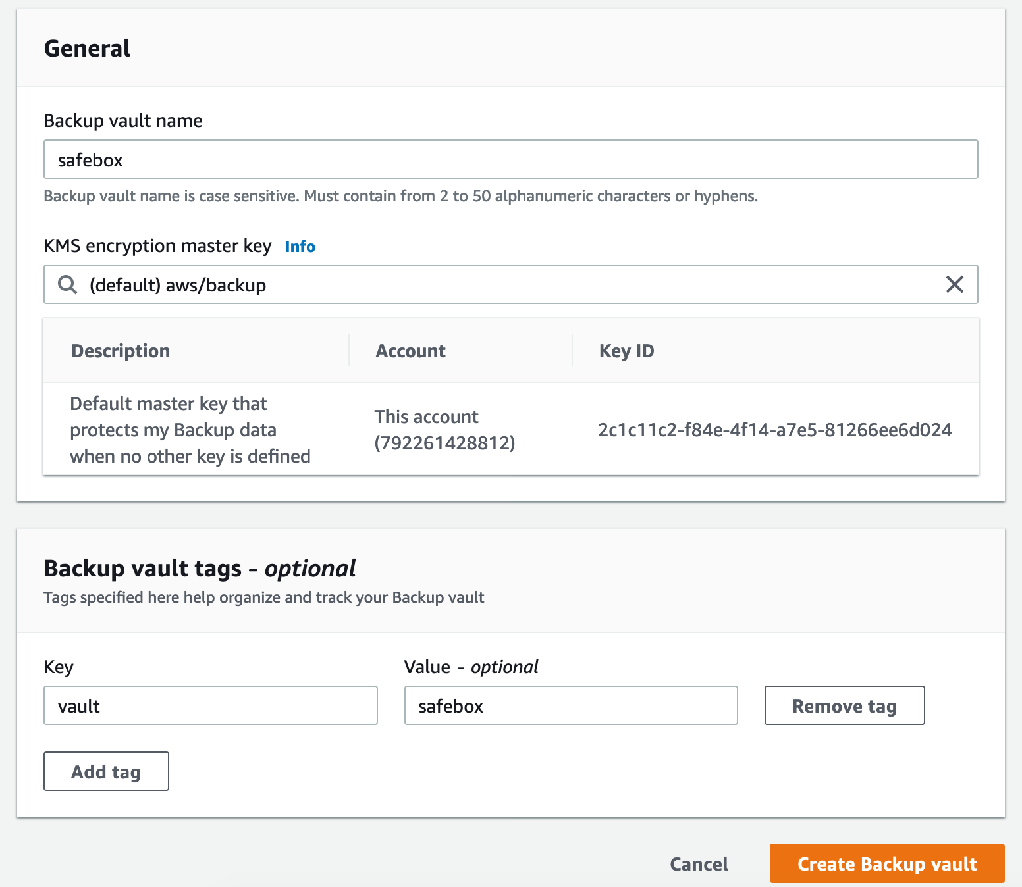Click the This account (792261428812) cell
The image size is (1022, 887).
click(x=444, y=430)
